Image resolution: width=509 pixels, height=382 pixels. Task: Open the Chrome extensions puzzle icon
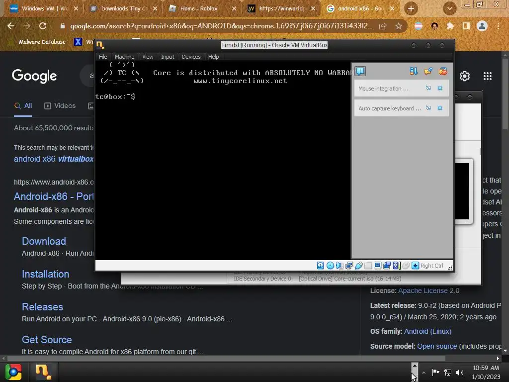[x=450, y=26]
